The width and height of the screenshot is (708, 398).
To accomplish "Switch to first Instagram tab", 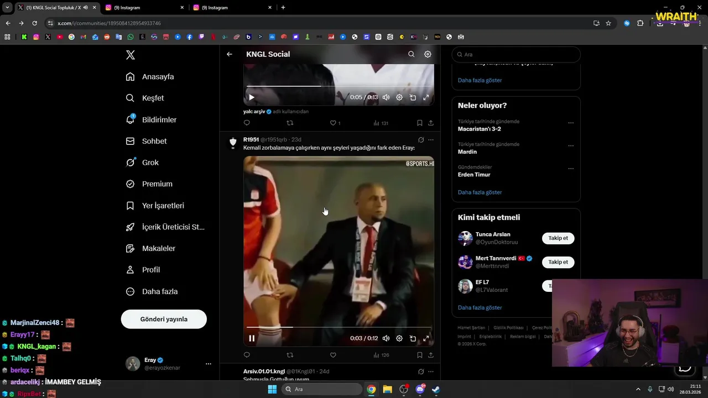I will click(x=144, y=8).
